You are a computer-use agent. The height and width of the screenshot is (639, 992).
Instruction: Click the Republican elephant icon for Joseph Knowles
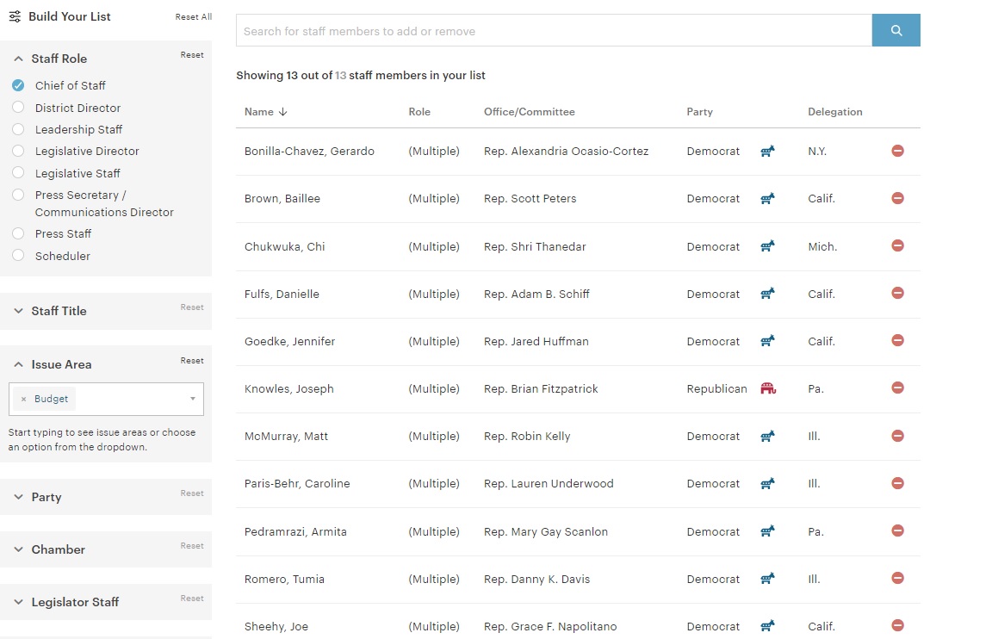(x=768, y=388)
